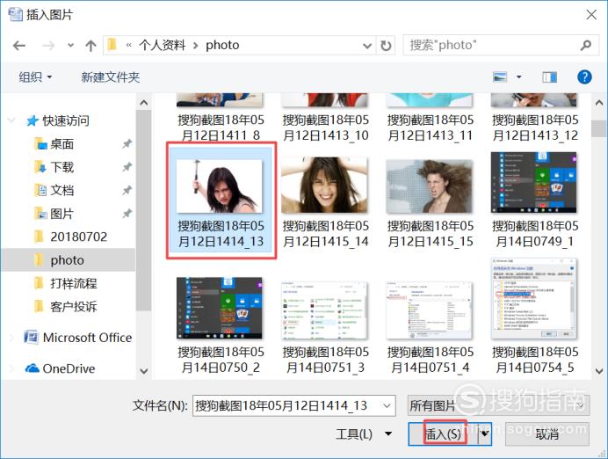This screenshot has height=459, width=608.
Task: Collapse the 快速访问 tree node
Action: coord(12,120)
